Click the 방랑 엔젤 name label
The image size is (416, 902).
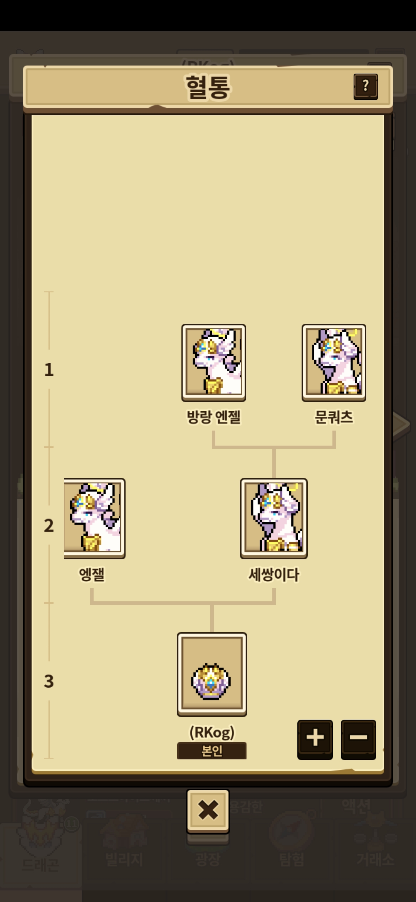coord(214,417)
